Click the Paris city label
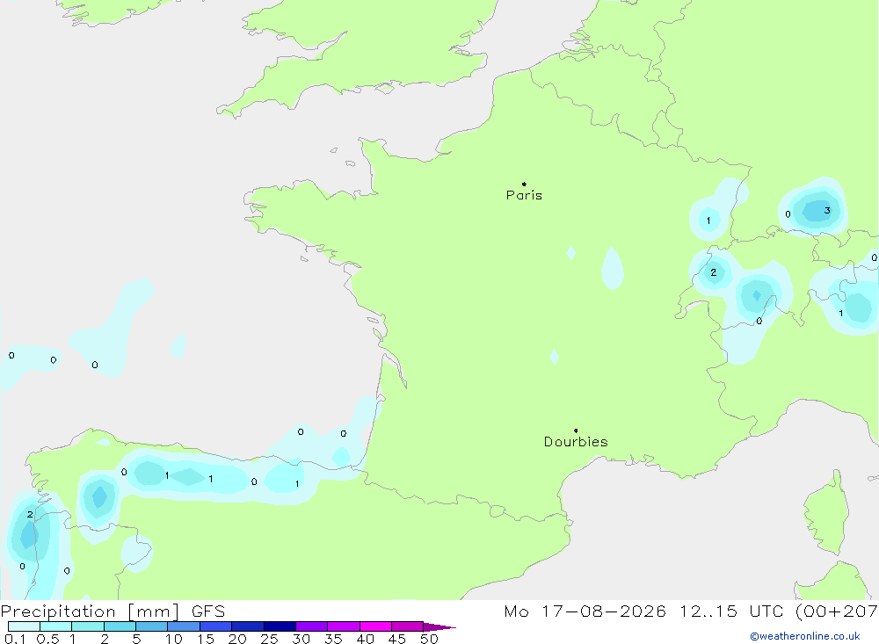Image resolution: width=879 pixels, height=644 pixels. 524,195
